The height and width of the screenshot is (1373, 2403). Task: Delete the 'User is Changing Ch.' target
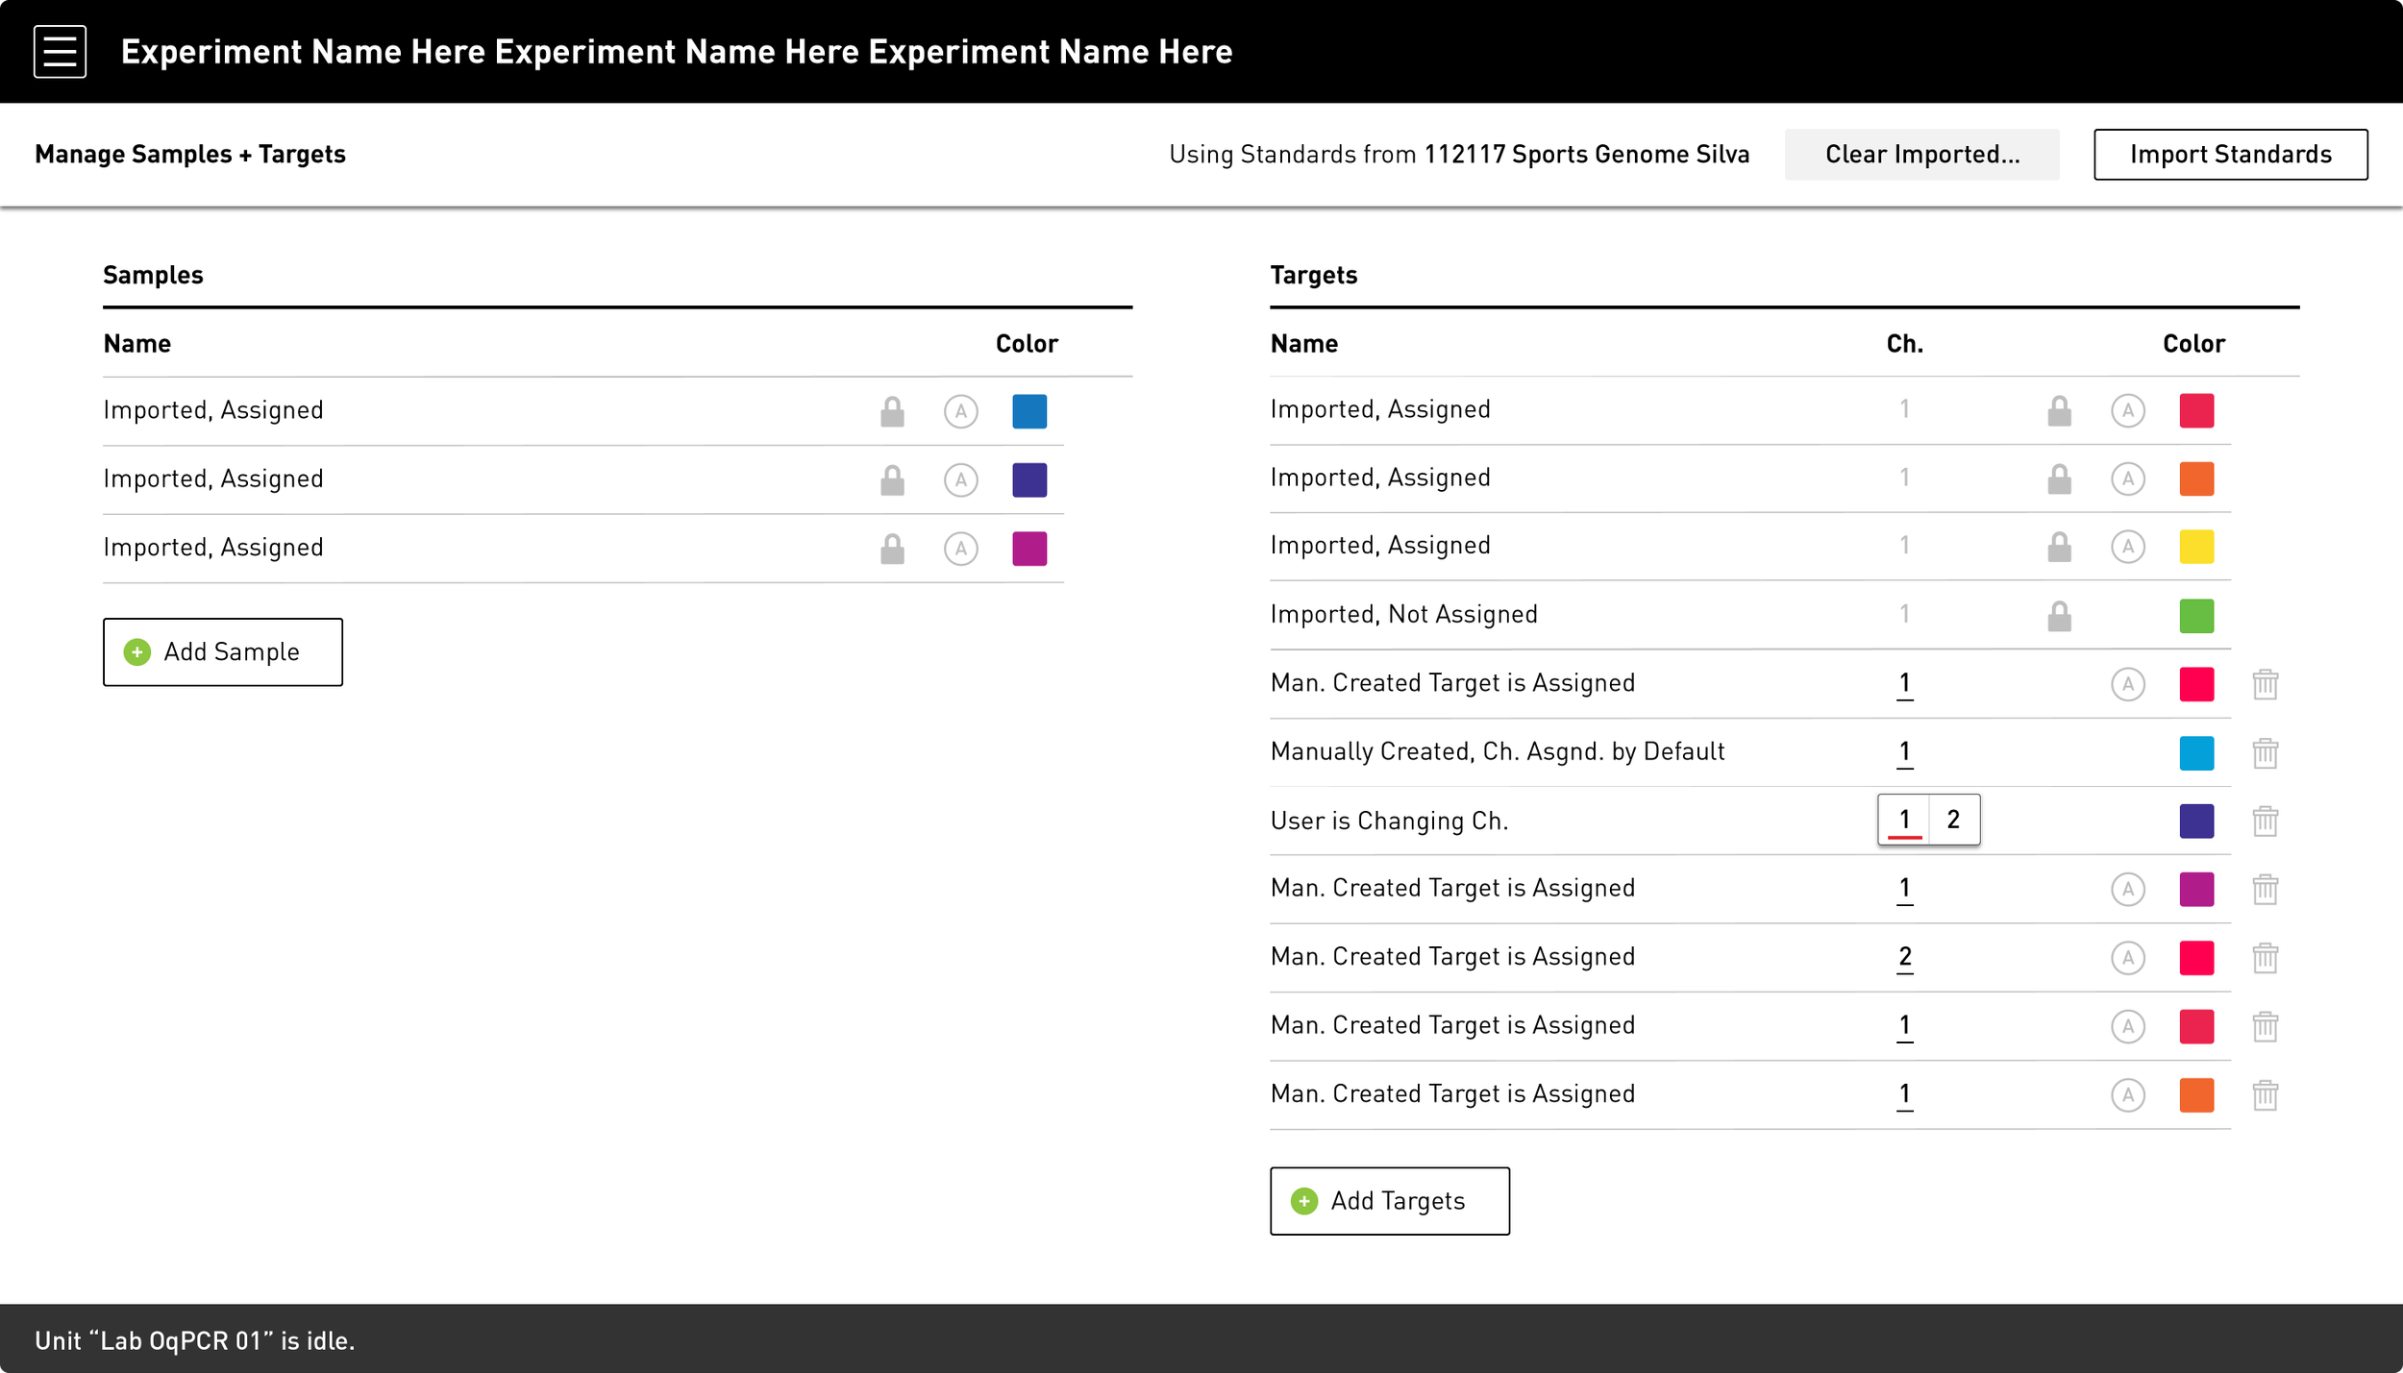(2265, 821)
